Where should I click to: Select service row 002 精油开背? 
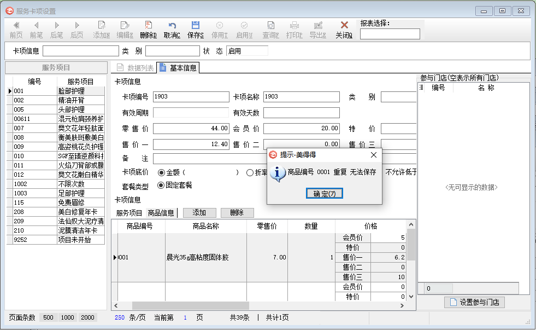tap(56, 100)
